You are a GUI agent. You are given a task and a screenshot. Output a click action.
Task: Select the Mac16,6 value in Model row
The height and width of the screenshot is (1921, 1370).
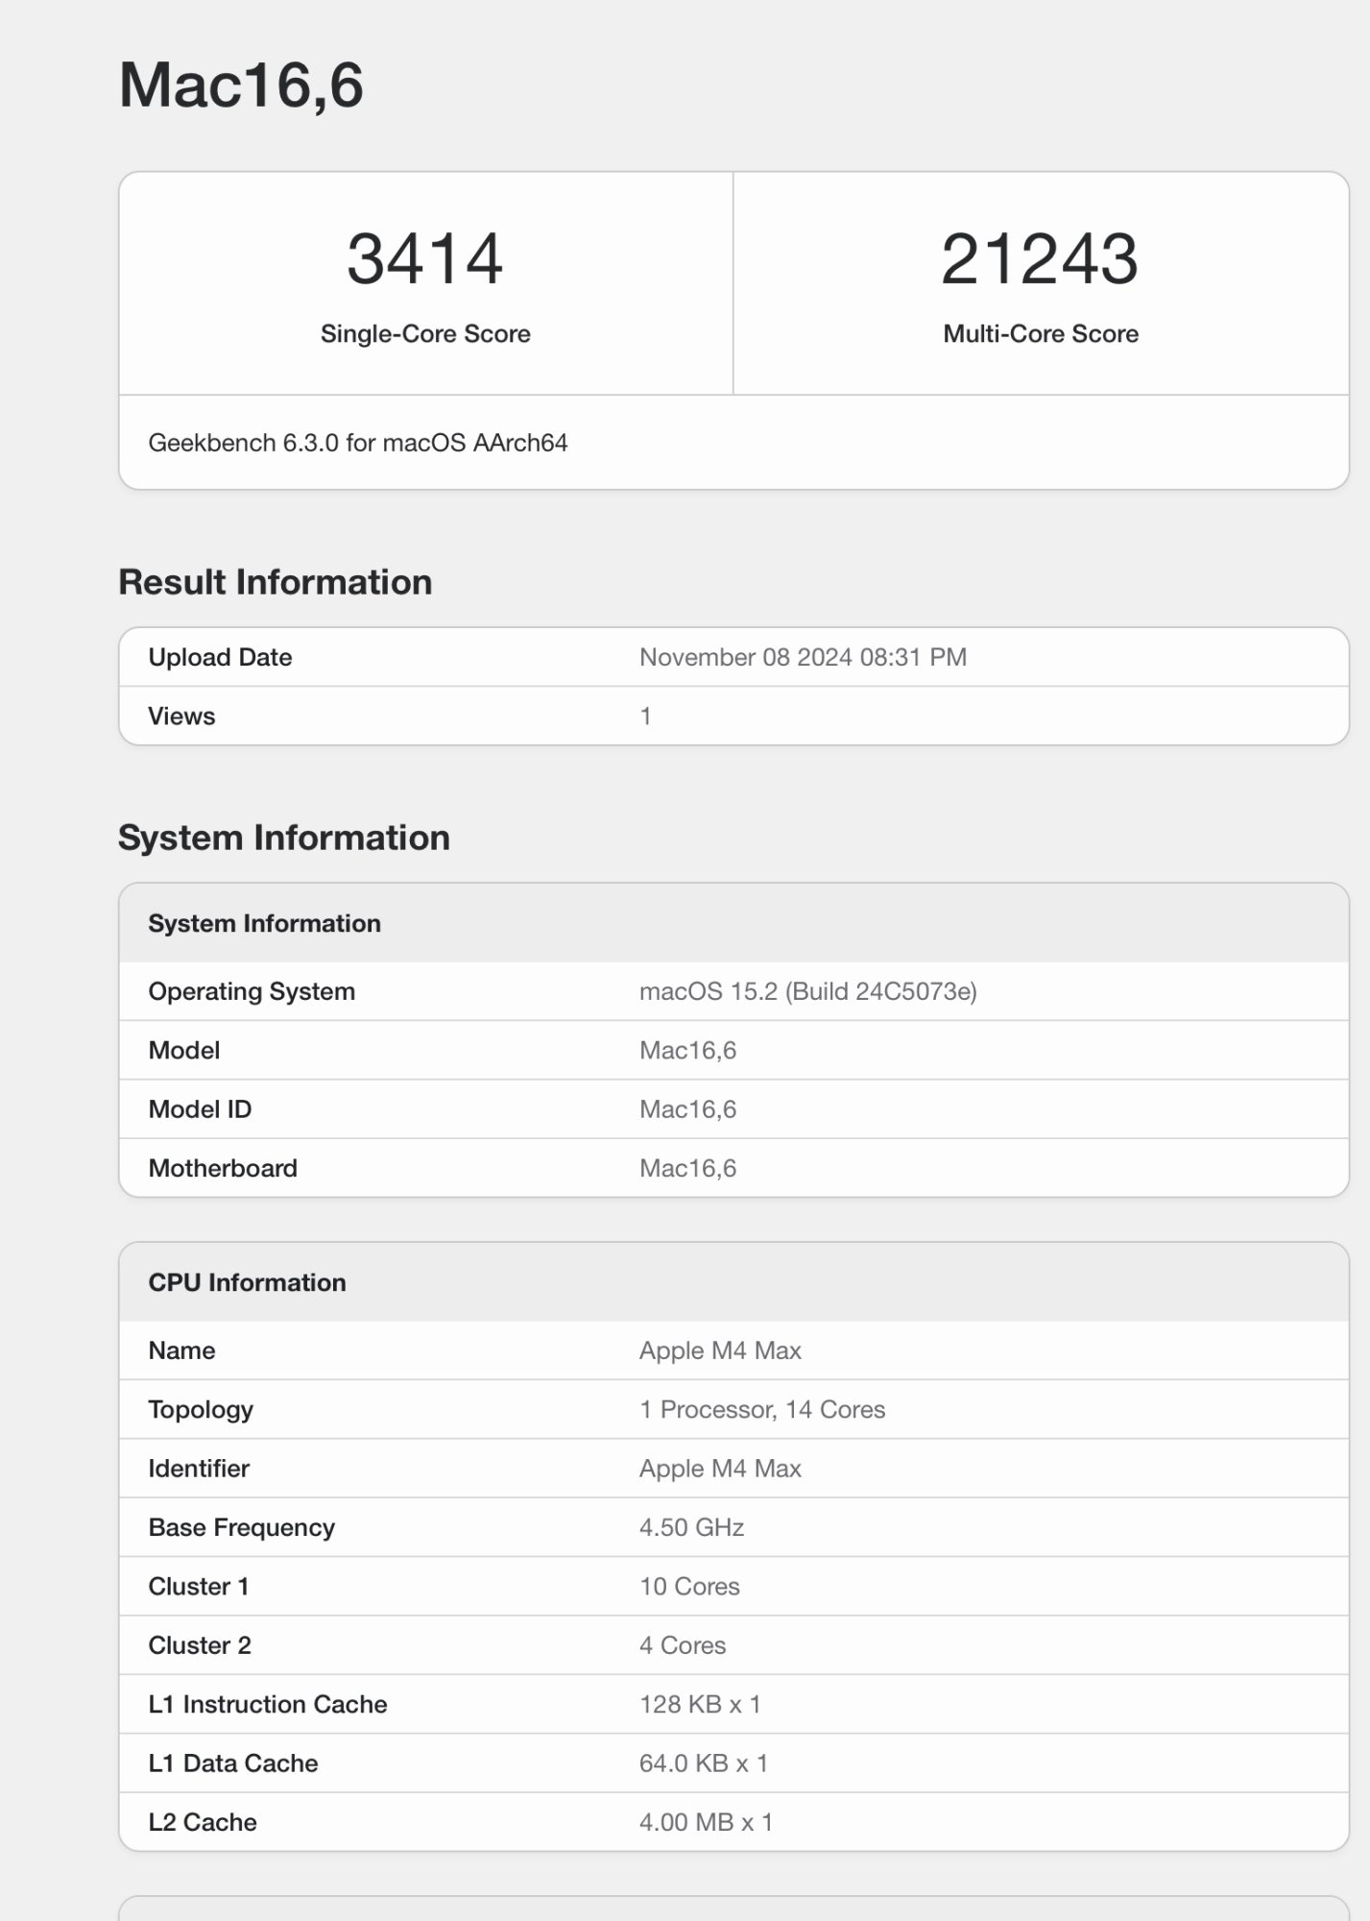[688, 1050]
